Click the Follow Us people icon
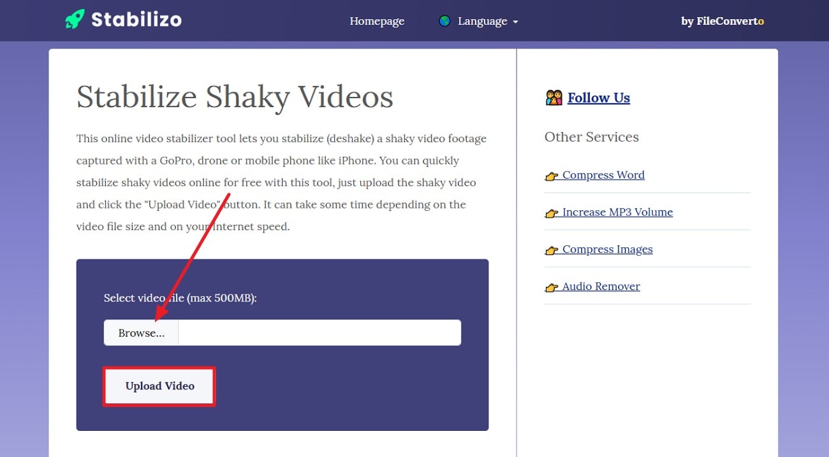 [x=553, y=97]
